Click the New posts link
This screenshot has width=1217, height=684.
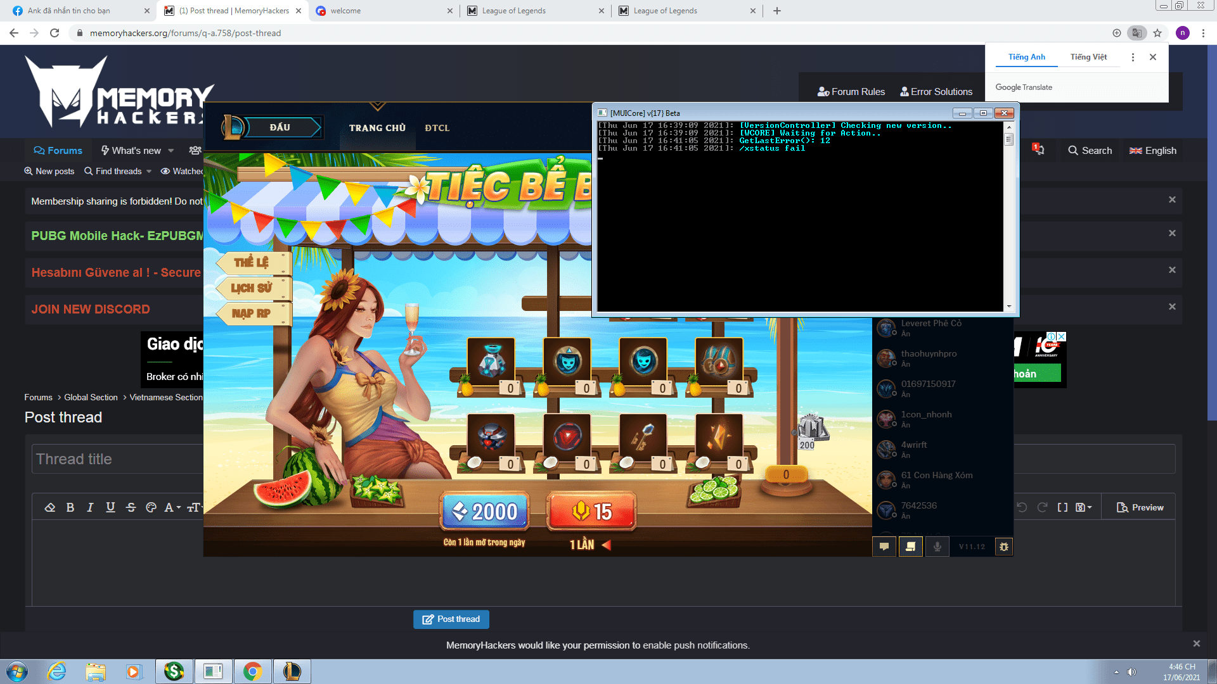[49, 171]
